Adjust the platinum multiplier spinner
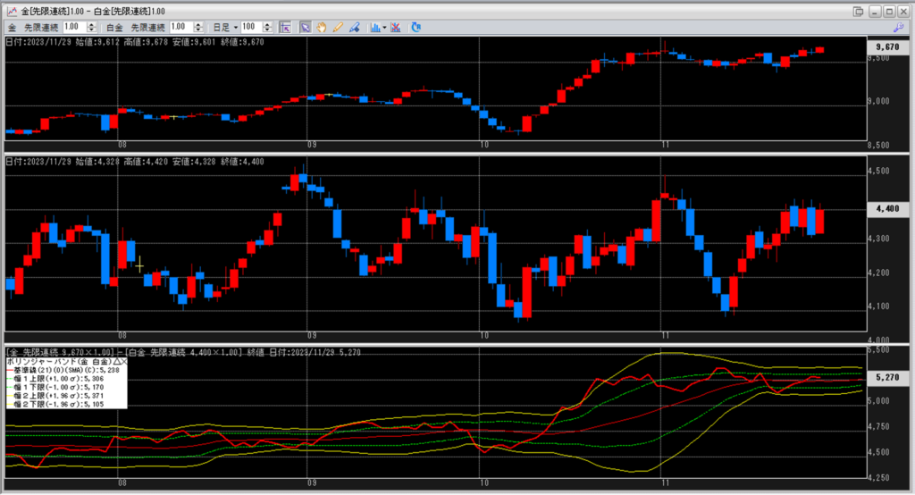 [196, 28]
